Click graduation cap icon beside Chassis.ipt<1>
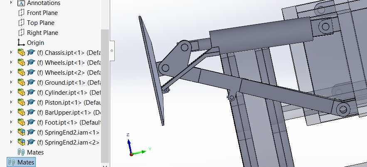The height and width of the screenshot is (167, 367). pyautogui.click(x=31, y=52)
